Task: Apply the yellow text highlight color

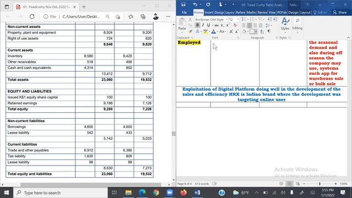Action: [x=205, y=32]
